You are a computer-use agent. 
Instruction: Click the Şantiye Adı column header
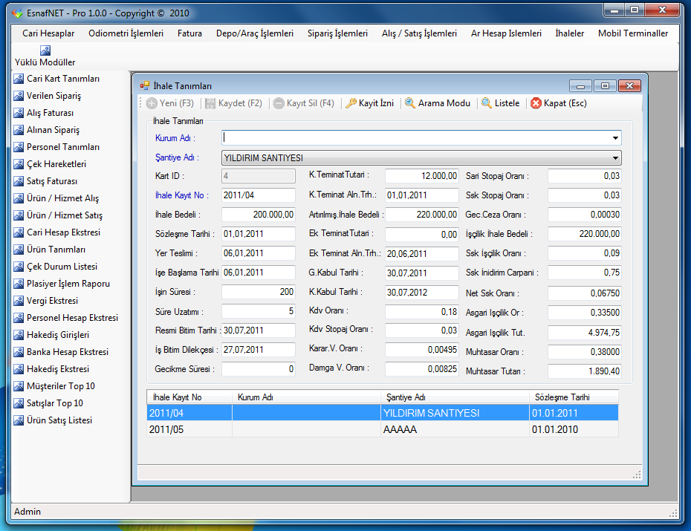[455, 397]
